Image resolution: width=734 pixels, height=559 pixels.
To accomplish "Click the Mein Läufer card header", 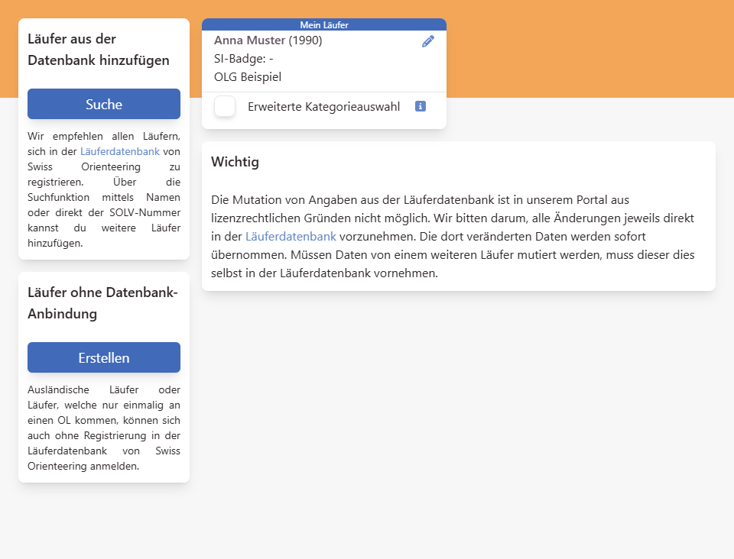I will click(324, 24).
